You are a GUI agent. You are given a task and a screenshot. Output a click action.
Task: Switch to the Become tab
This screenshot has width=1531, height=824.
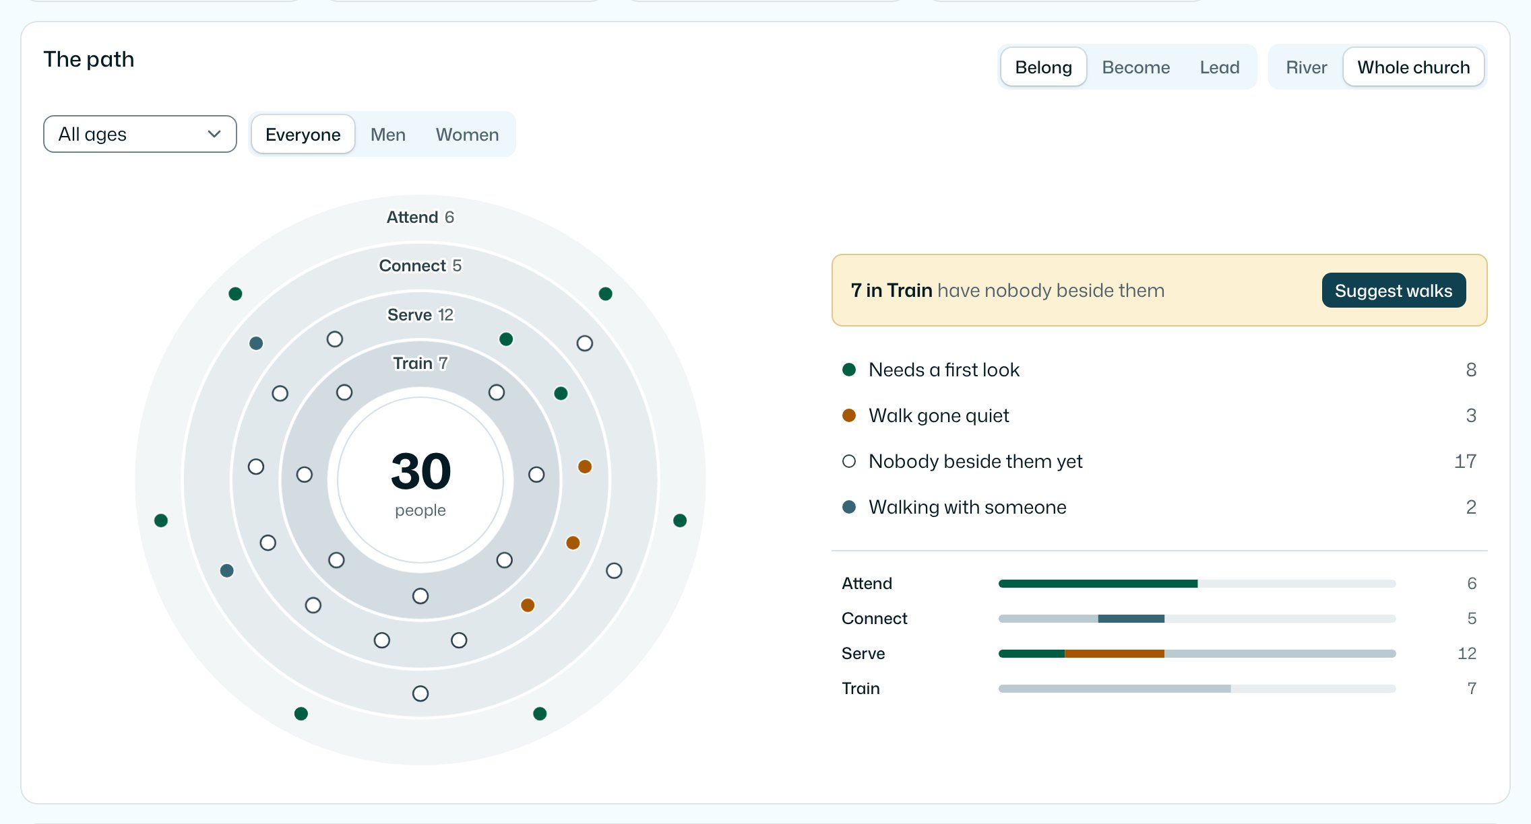tap(1135, 67)
